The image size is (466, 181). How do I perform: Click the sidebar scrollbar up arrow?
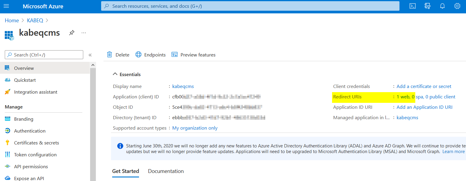click(x=93, y=65)
